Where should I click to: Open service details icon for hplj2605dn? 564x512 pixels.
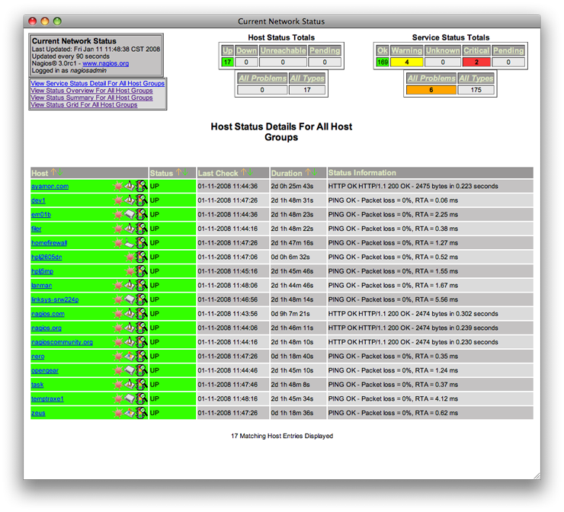pyautogui.click(x=142, y=257)
